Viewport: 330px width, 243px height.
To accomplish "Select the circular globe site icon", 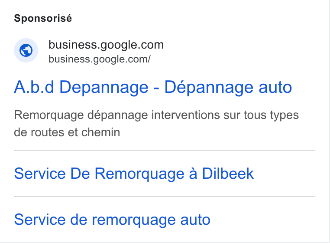I will click(26, 50).
